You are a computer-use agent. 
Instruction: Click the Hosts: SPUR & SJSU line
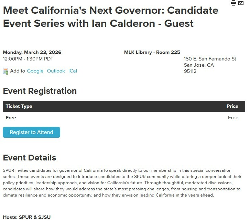27,217
